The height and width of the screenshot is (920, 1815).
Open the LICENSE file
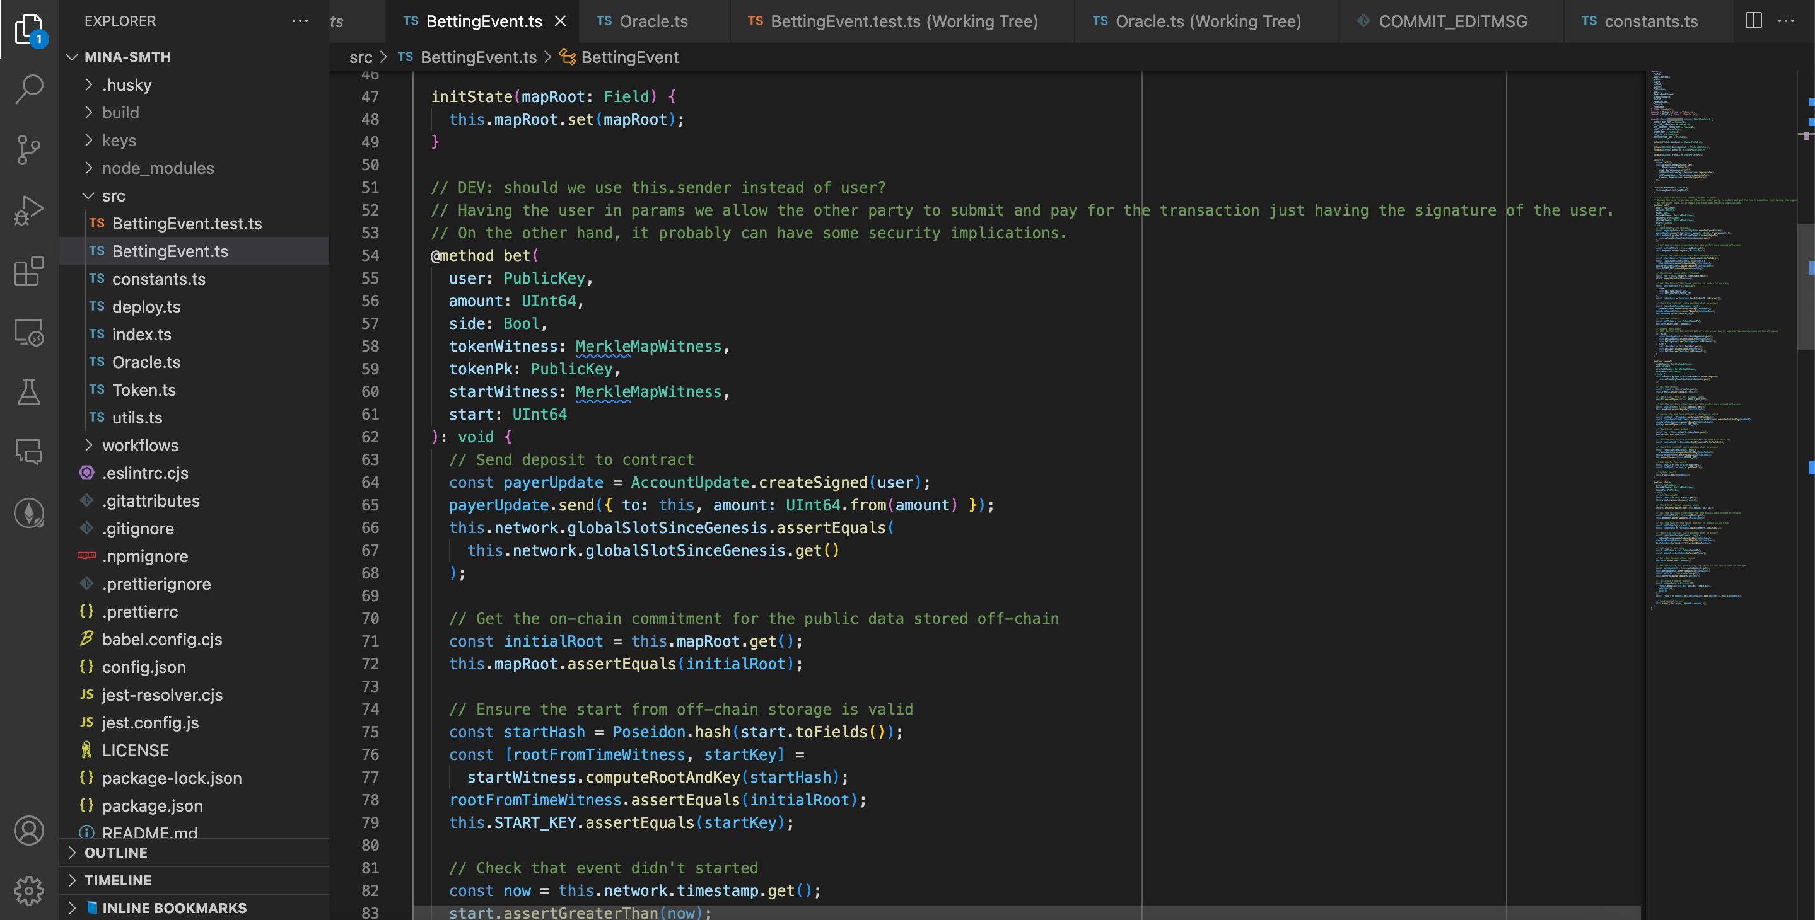coord(194,750)
